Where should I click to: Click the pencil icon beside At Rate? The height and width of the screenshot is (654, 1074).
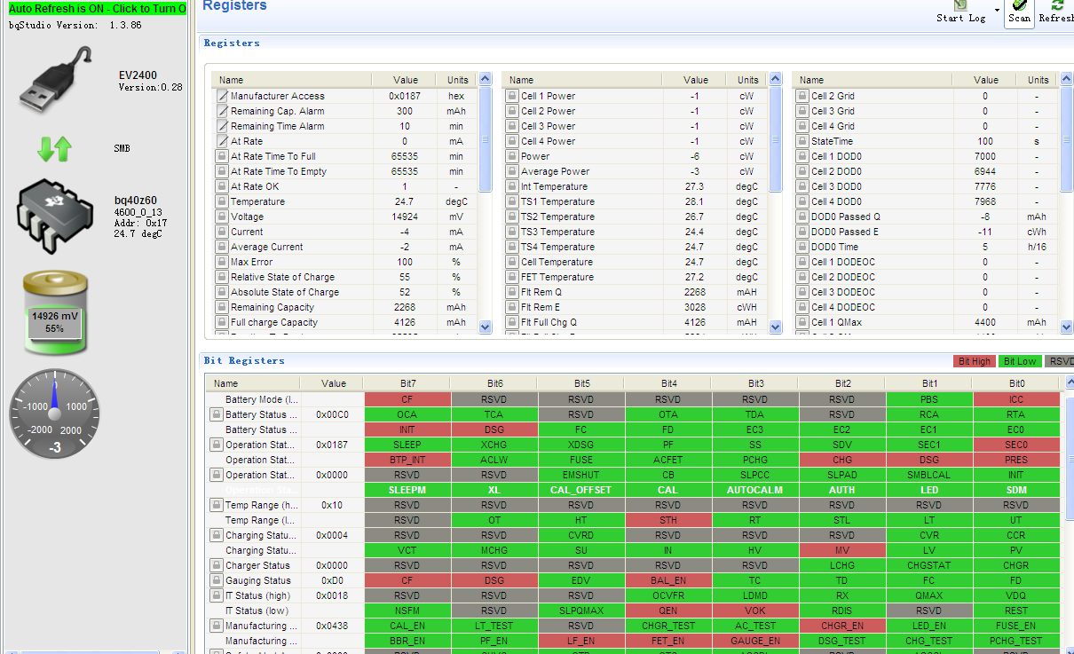coord(222,141)
